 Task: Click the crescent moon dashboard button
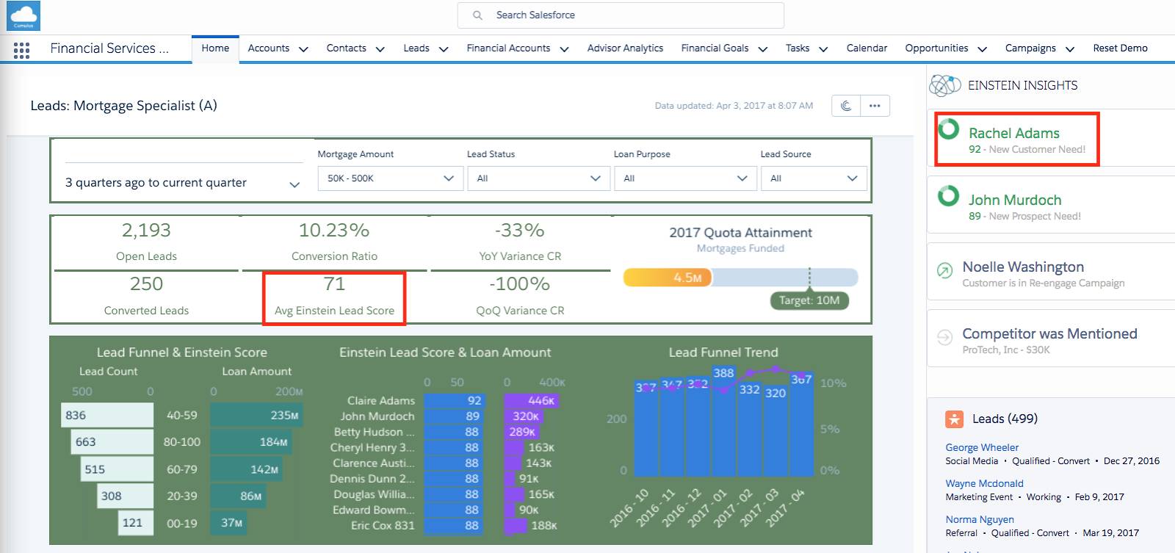point(846,106)
